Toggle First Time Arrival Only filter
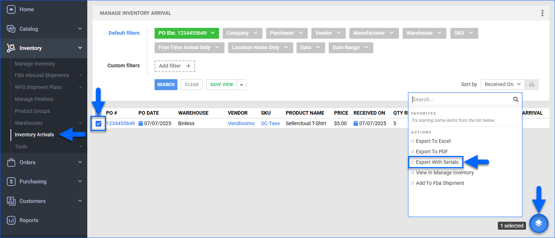The height and width of the screenshot is (238, 555). coord(189,48)
